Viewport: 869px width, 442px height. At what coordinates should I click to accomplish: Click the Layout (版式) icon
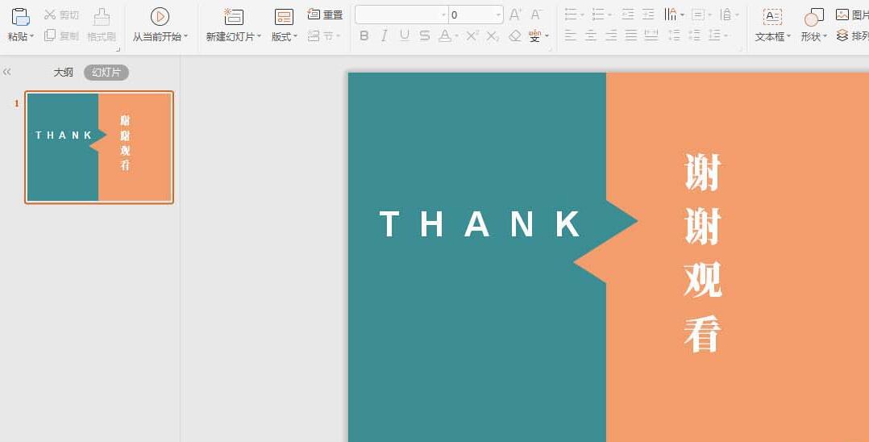click(284, 17)
